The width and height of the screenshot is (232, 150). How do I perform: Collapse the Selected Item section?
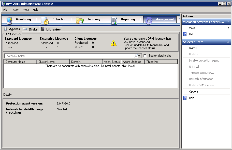[228, 42]
